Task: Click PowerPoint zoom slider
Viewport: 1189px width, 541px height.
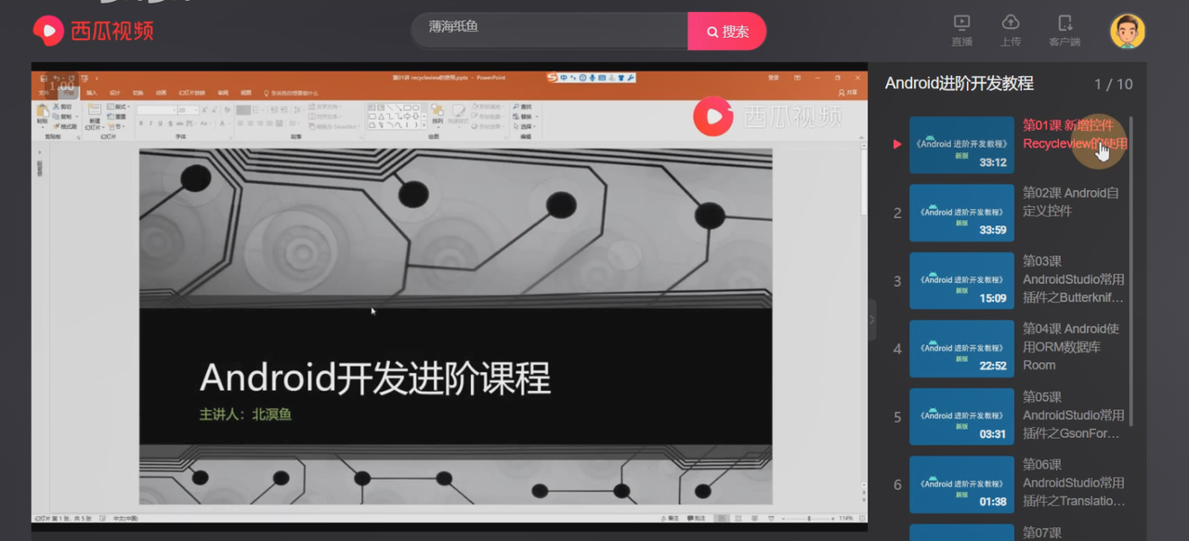Action: point(807,519)
